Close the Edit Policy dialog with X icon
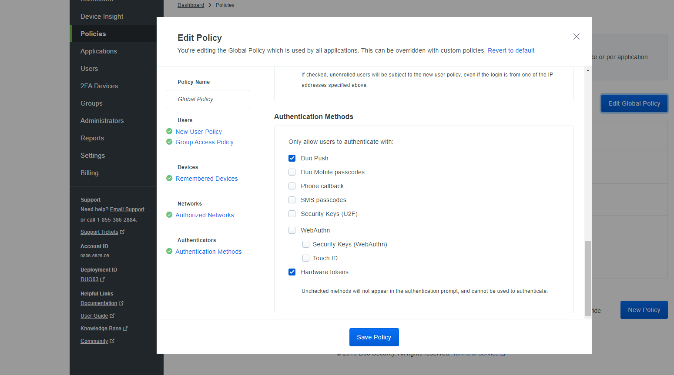674x375 pixels. 576,37
